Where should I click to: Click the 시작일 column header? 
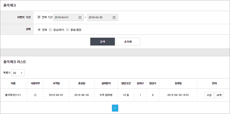click(56, 83)
